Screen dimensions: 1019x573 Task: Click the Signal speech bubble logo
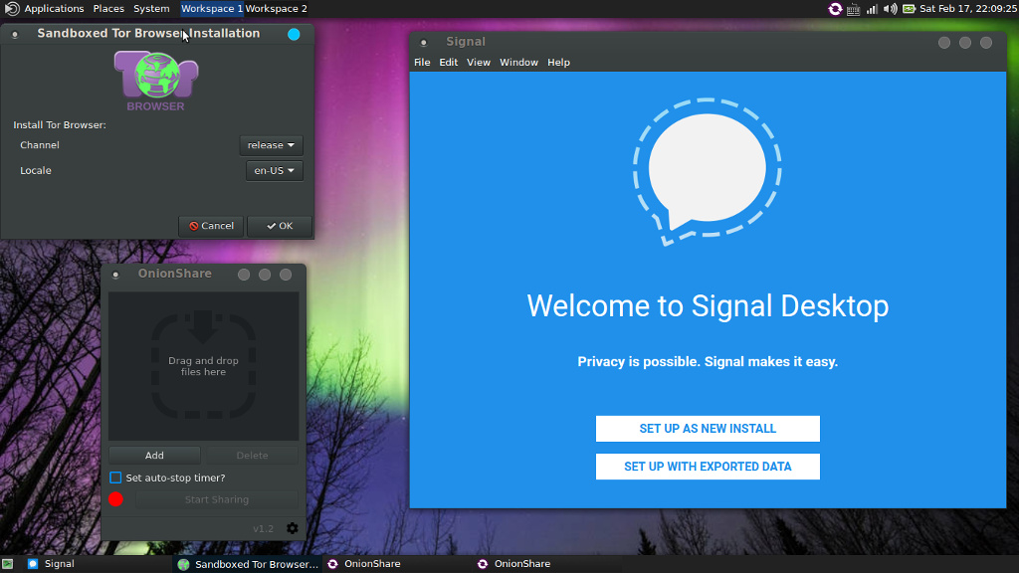pyautogui.click(x=707, y=171)
